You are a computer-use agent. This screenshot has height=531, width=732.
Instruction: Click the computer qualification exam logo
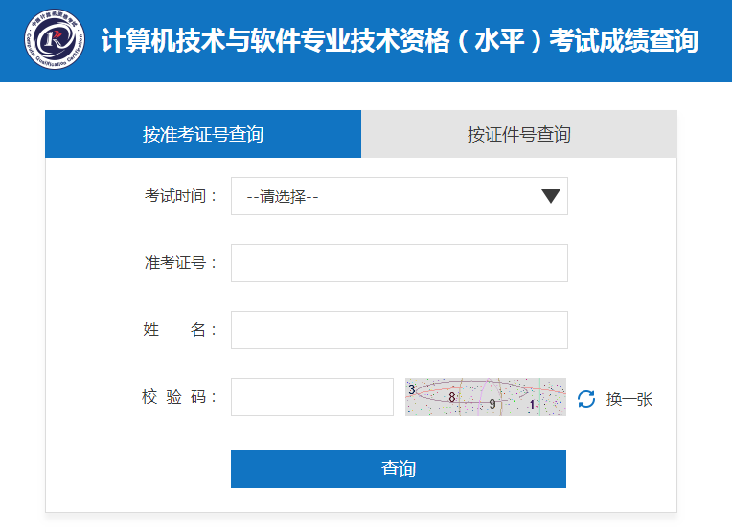54,40
